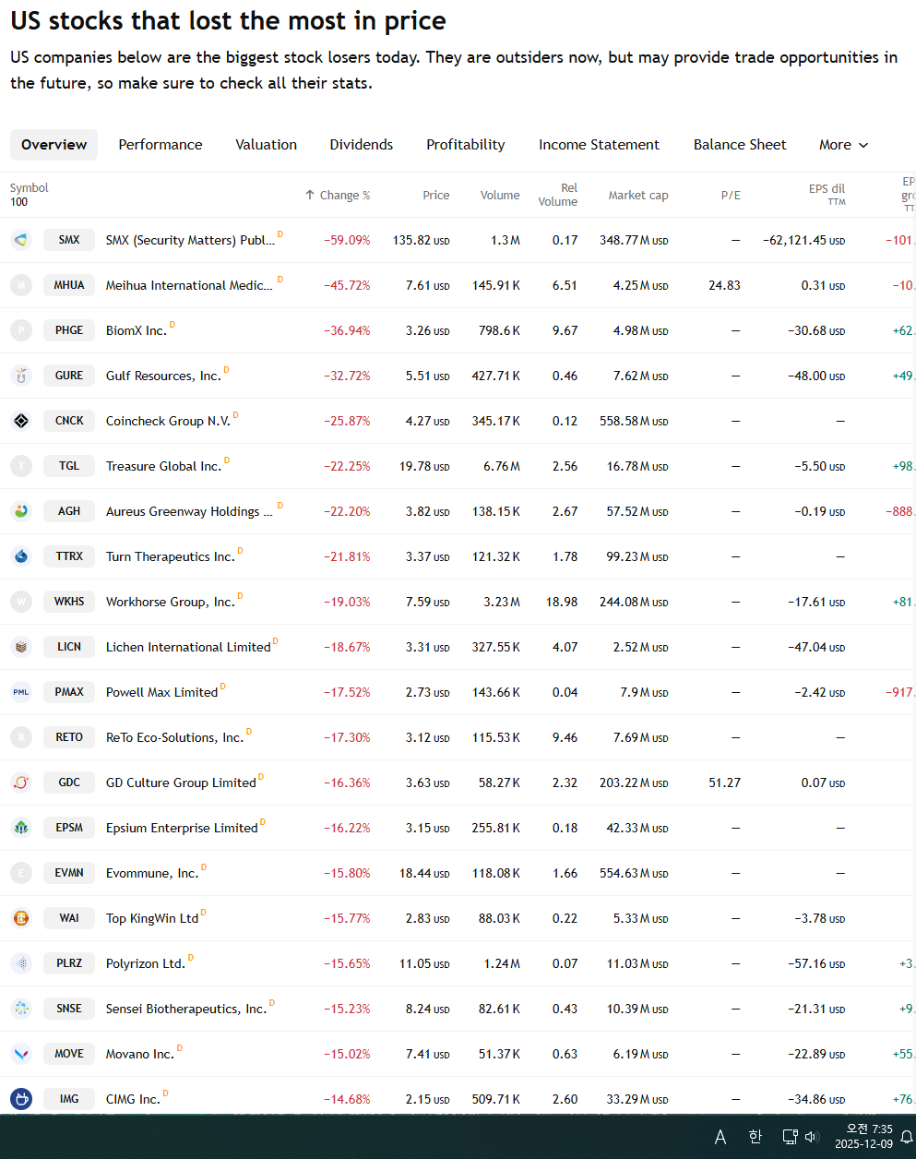Sort by Change % column header
This screenshot has height=1159, width=916.
tap(338, 196)
